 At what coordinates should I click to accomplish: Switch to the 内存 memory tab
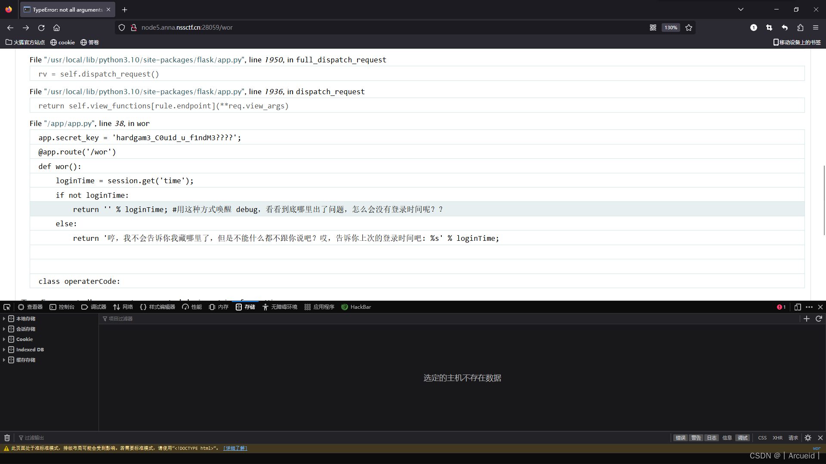pyautogui.click(x=219, y=307)
